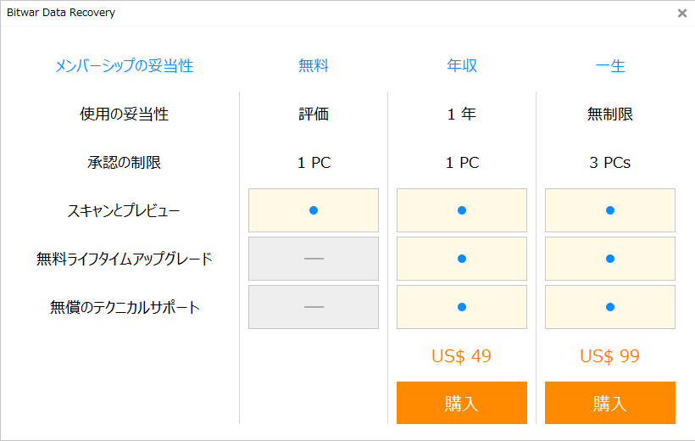Click lifetime plan スキャンとプレビュー dot cell

coord(610,210)
